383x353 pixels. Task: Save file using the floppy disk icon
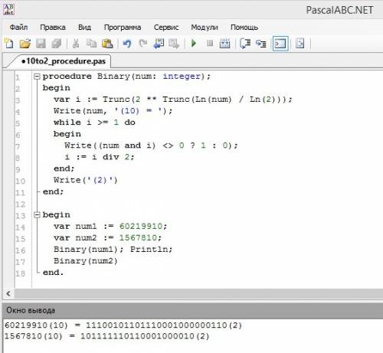tap(41, 44)
